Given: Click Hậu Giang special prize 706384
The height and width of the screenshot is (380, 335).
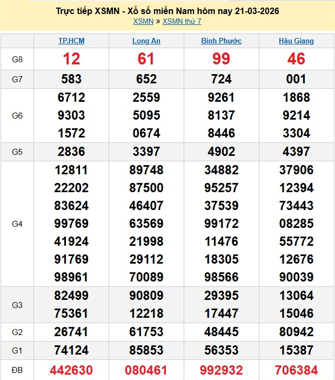Looking at the screenshot, I should [296, 370].
